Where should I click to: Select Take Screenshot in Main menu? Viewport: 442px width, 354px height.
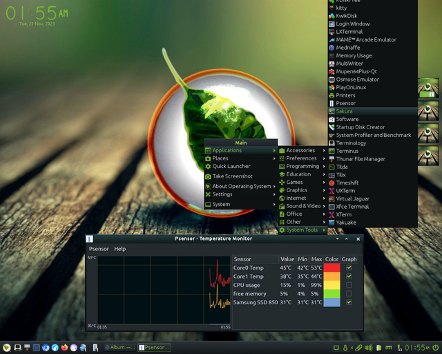tap(241, 176)
